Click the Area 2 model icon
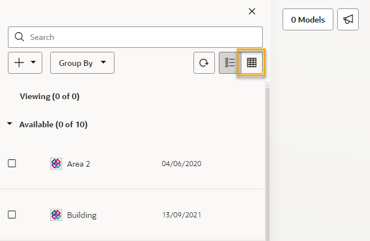The width and height of the screenshot is (370, 241). pyautogui.click(x=56, y=163)
